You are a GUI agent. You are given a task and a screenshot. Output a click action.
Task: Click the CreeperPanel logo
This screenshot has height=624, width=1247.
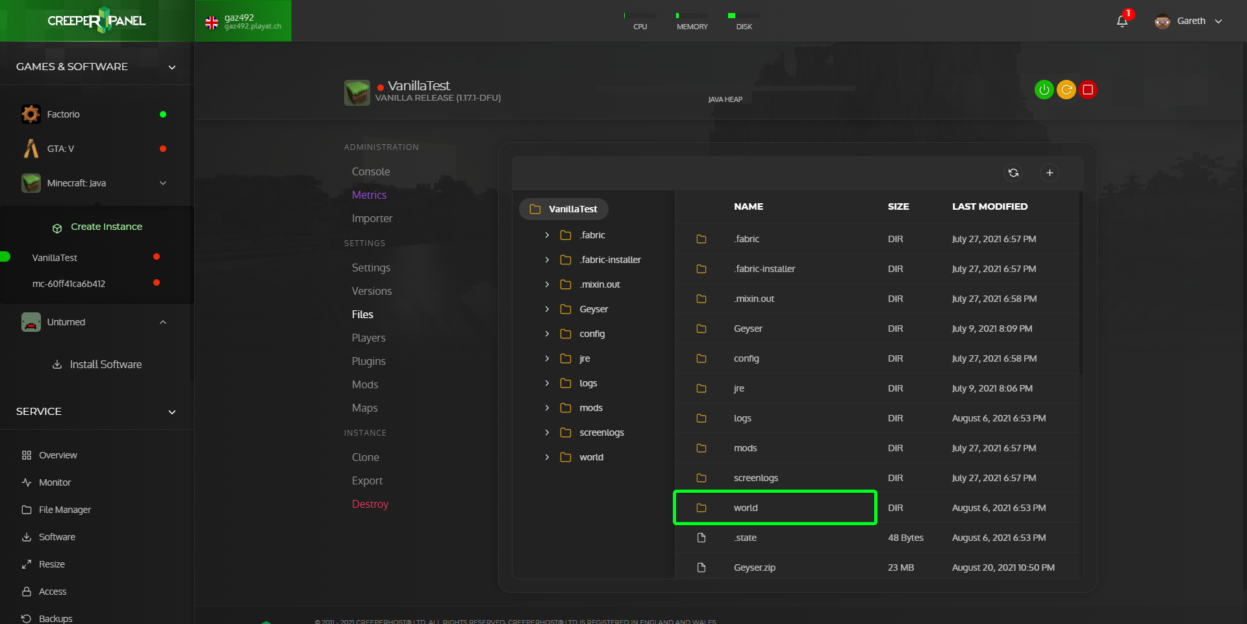(x=97, y=20)
